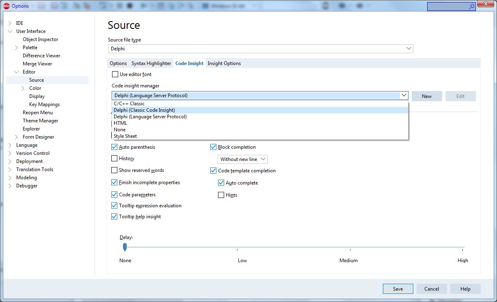497x302 pixels.
Task: Enable the Use editor font checkbox
Action: tap(115, 74)
